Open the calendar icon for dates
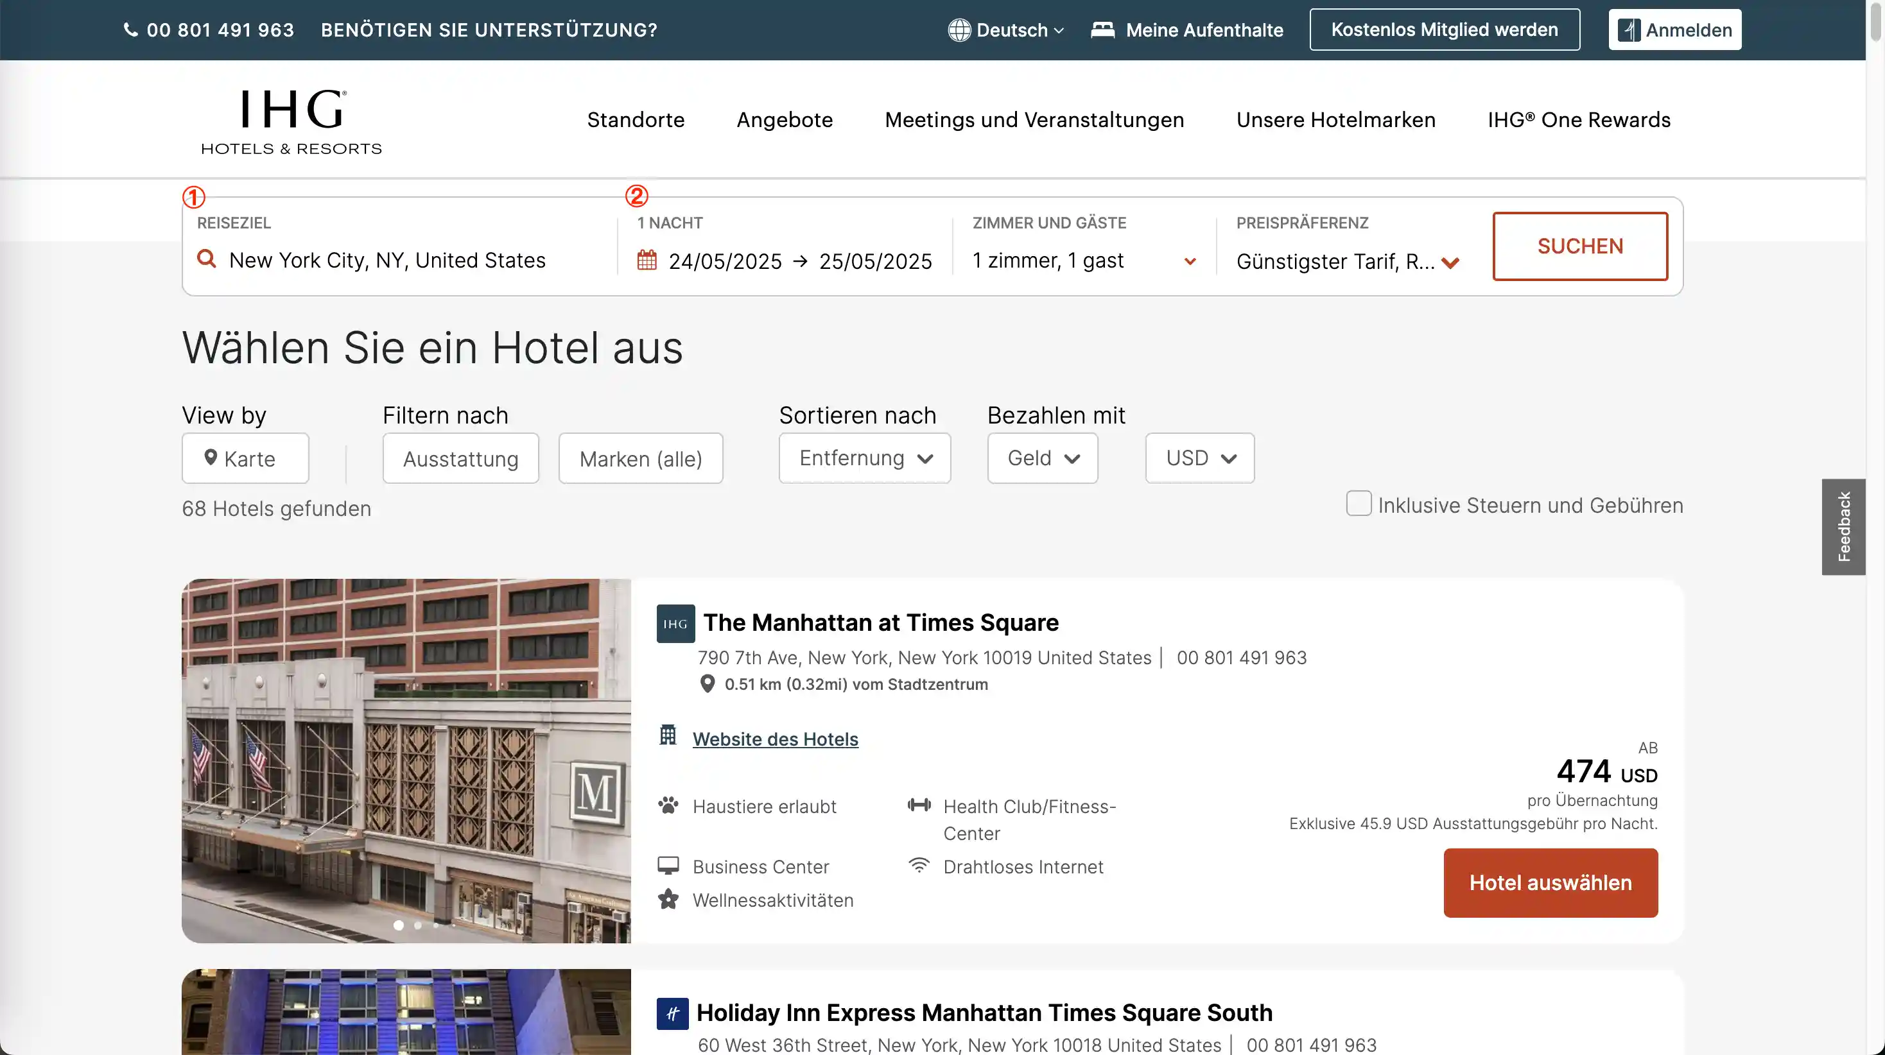The height and width of the screenshot is (1055, 1885). tap(647, 260)
